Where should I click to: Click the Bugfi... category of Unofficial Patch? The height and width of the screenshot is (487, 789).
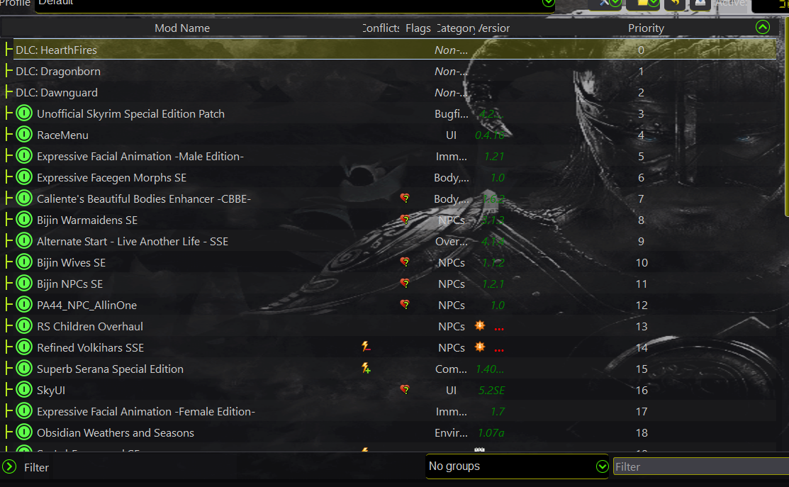[x=451, y=113]
